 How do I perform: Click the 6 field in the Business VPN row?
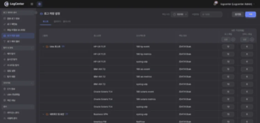[247, 114]
